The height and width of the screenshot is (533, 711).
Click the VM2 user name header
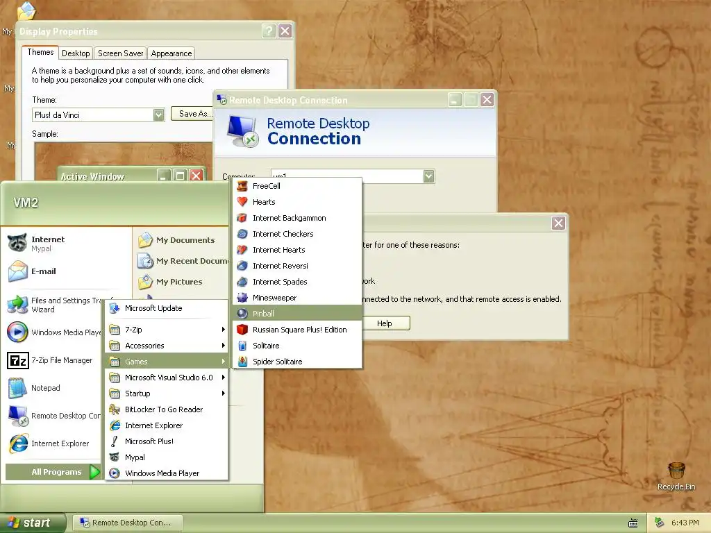26,202
